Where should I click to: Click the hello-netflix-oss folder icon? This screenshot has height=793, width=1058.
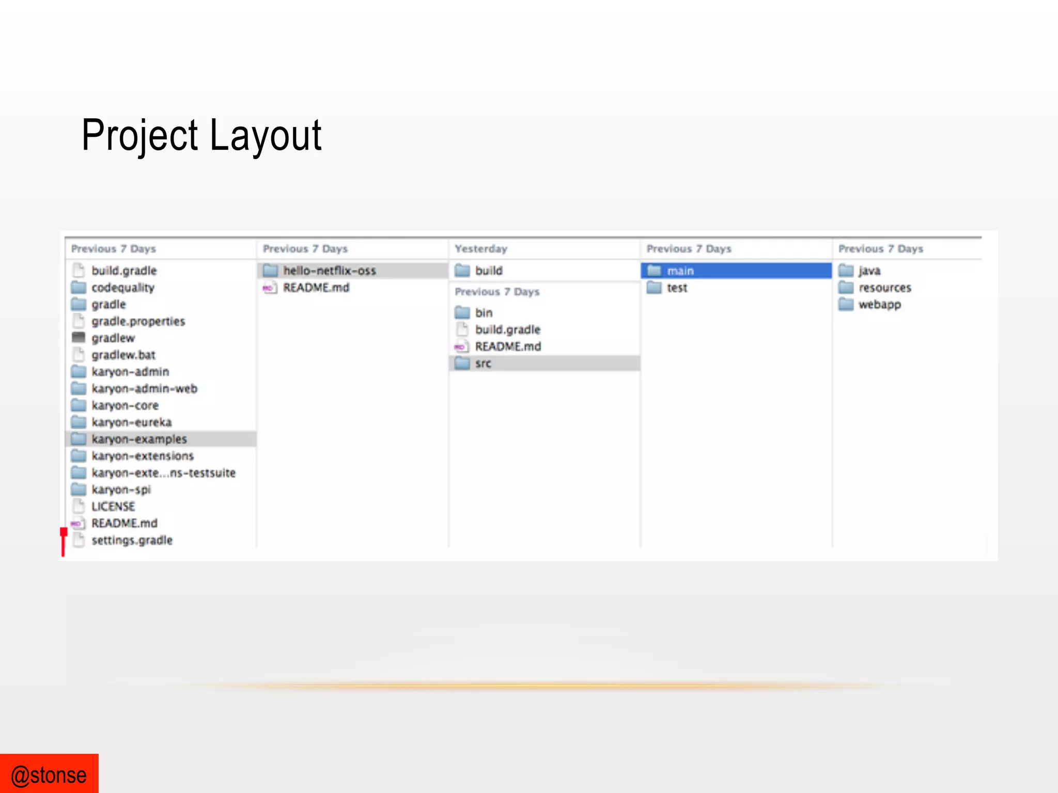click(270, 270)
